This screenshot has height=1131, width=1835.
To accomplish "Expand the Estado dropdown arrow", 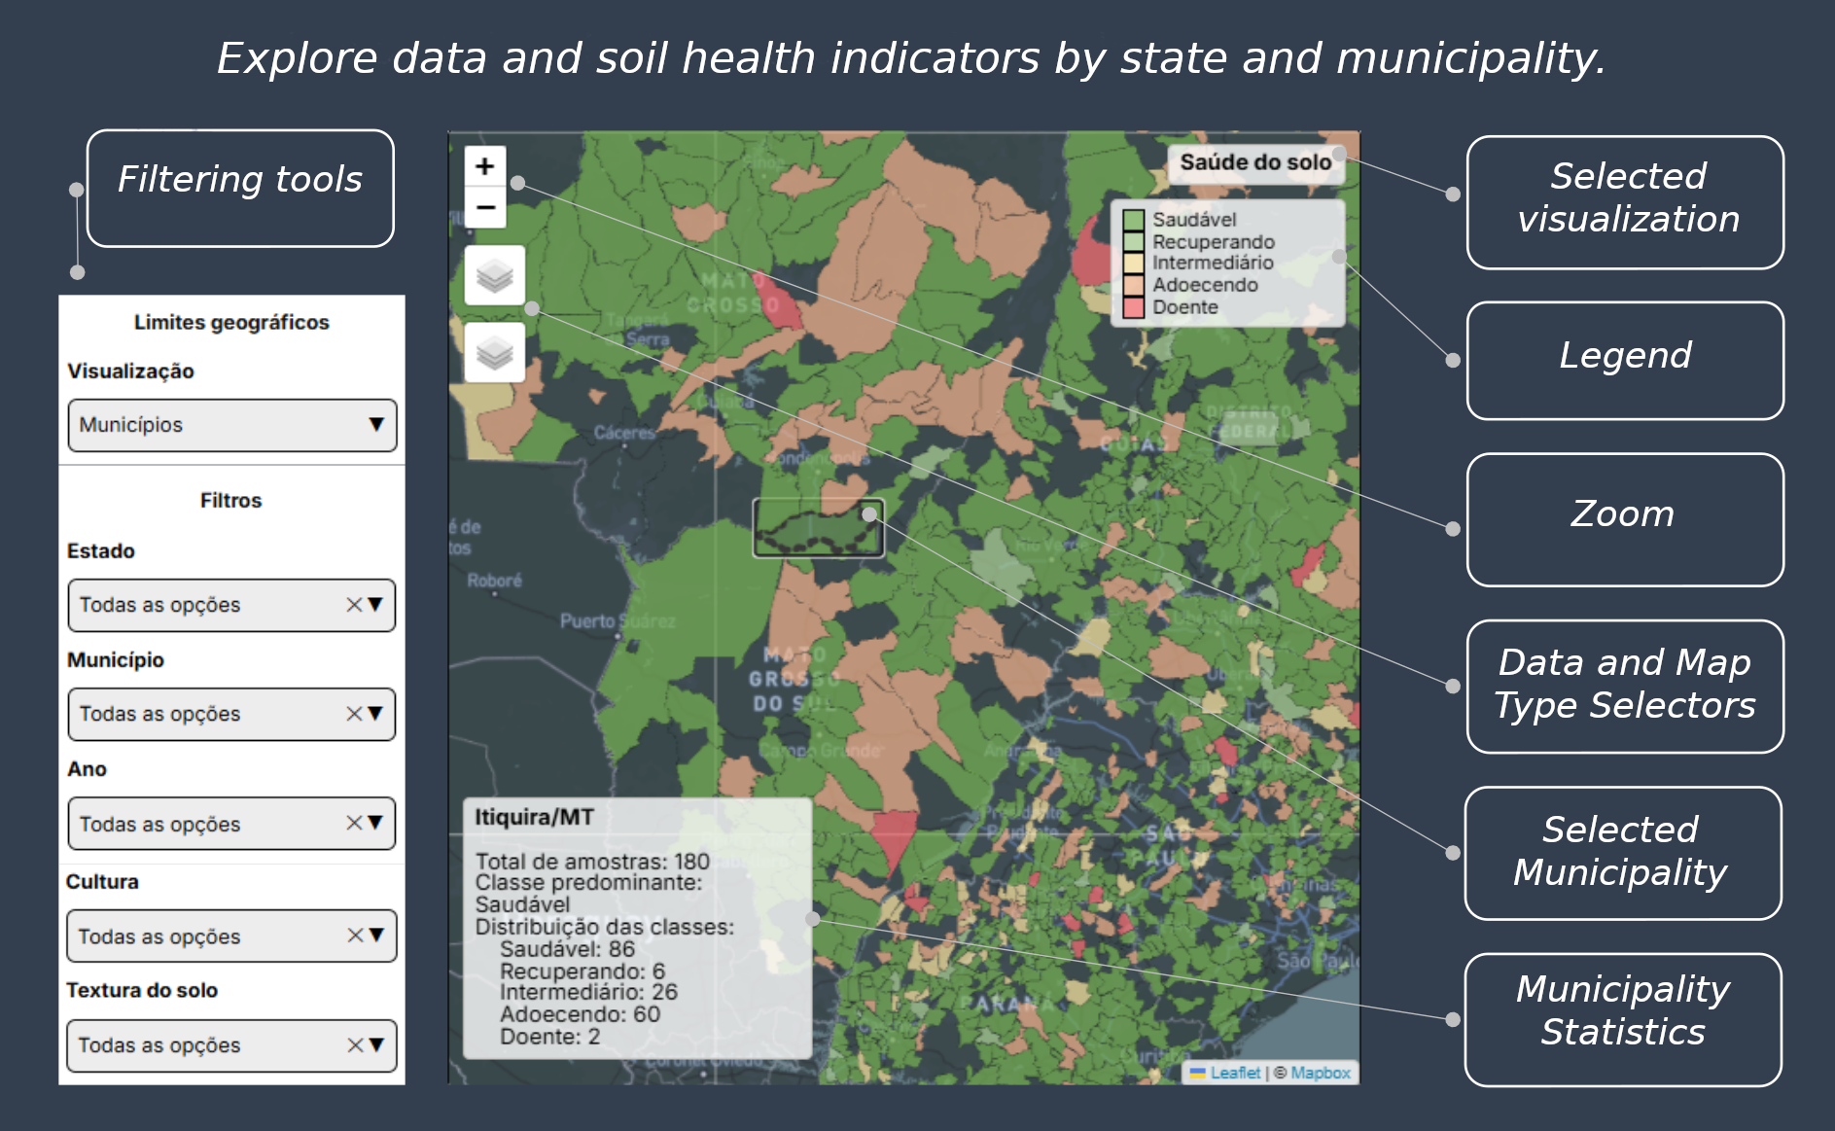I will [x=375, y=605].
